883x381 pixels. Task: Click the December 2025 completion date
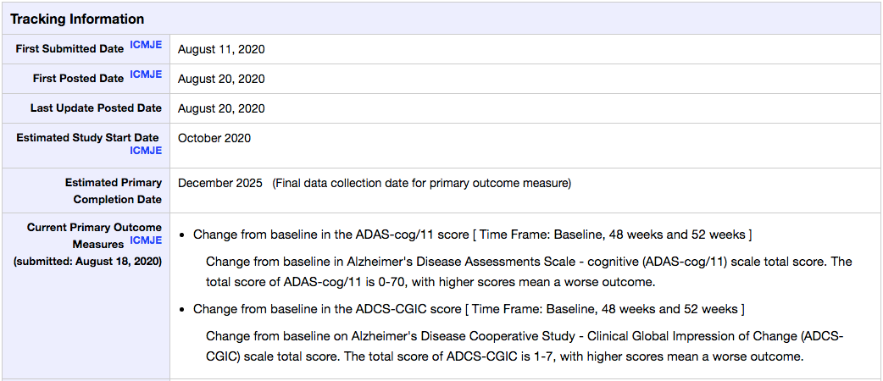(x=220, y=183)
